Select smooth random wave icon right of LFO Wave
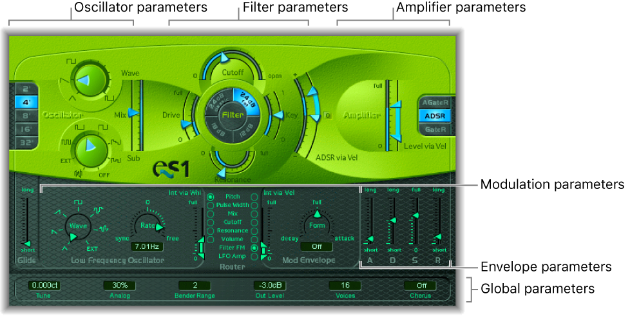Viewport: 630px width, 316px height. [104, 229]
